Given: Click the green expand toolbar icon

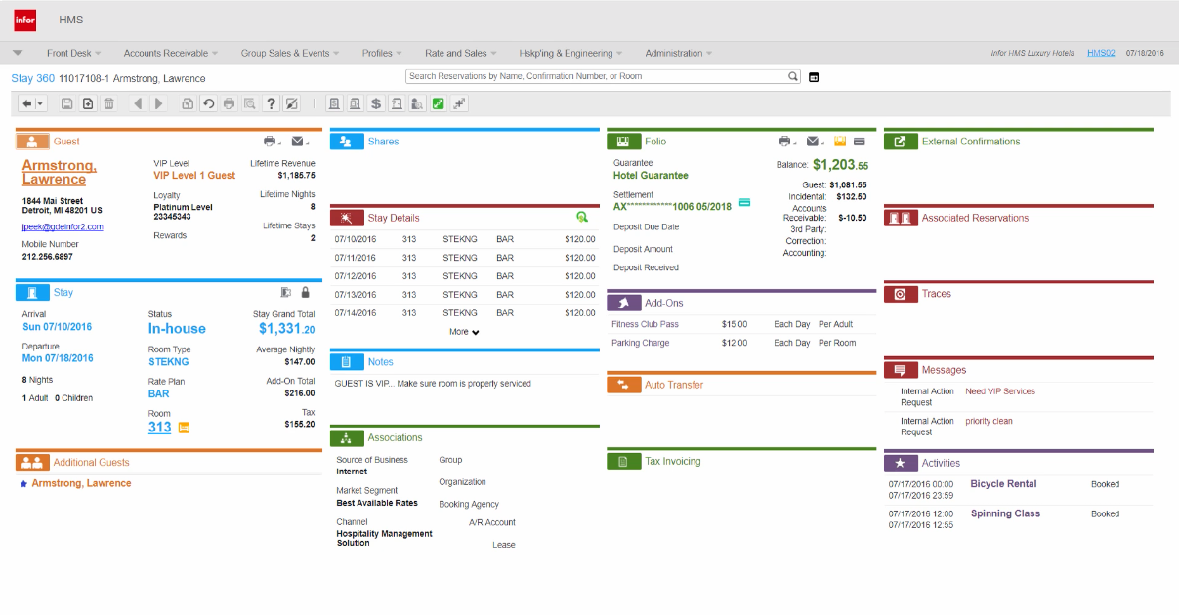Looking at the screenshot, I should coord(438,103).
